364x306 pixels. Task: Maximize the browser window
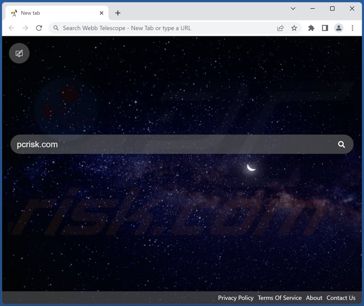point(332,9)
